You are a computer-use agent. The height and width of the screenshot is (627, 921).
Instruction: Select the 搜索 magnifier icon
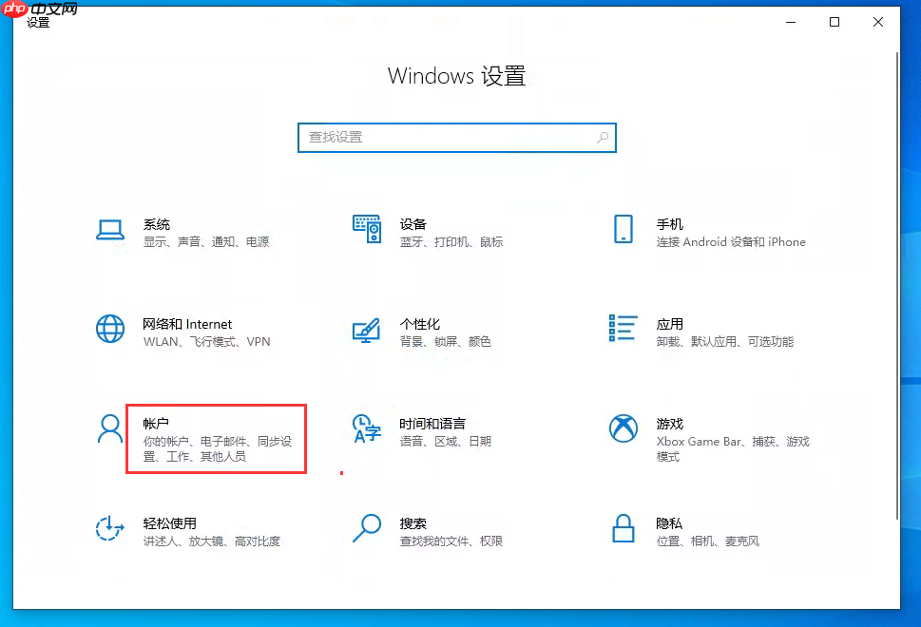tap(367, 529)
